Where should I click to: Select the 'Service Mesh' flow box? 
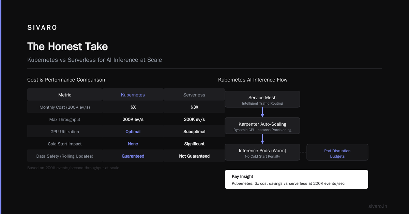coord(262,99)
